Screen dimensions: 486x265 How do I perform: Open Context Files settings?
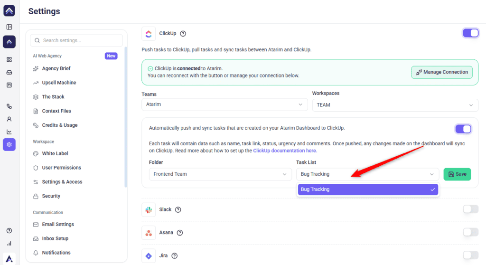[x=56, y=111]
